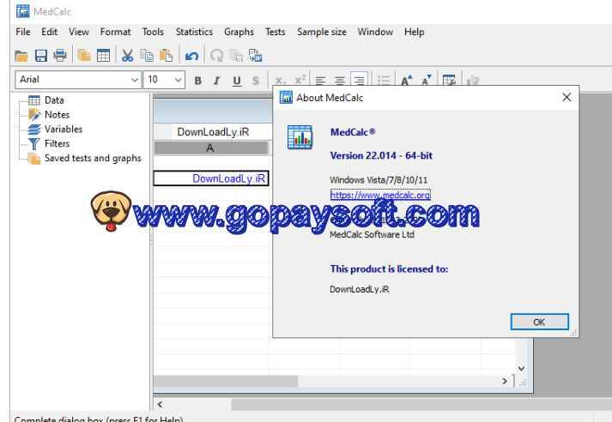Open the Statistics menu
The image size is (612, 422).
(x=194, y=32)
